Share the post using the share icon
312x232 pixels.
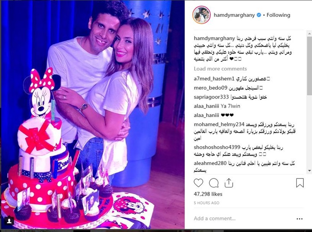click(x=229, y=183)
